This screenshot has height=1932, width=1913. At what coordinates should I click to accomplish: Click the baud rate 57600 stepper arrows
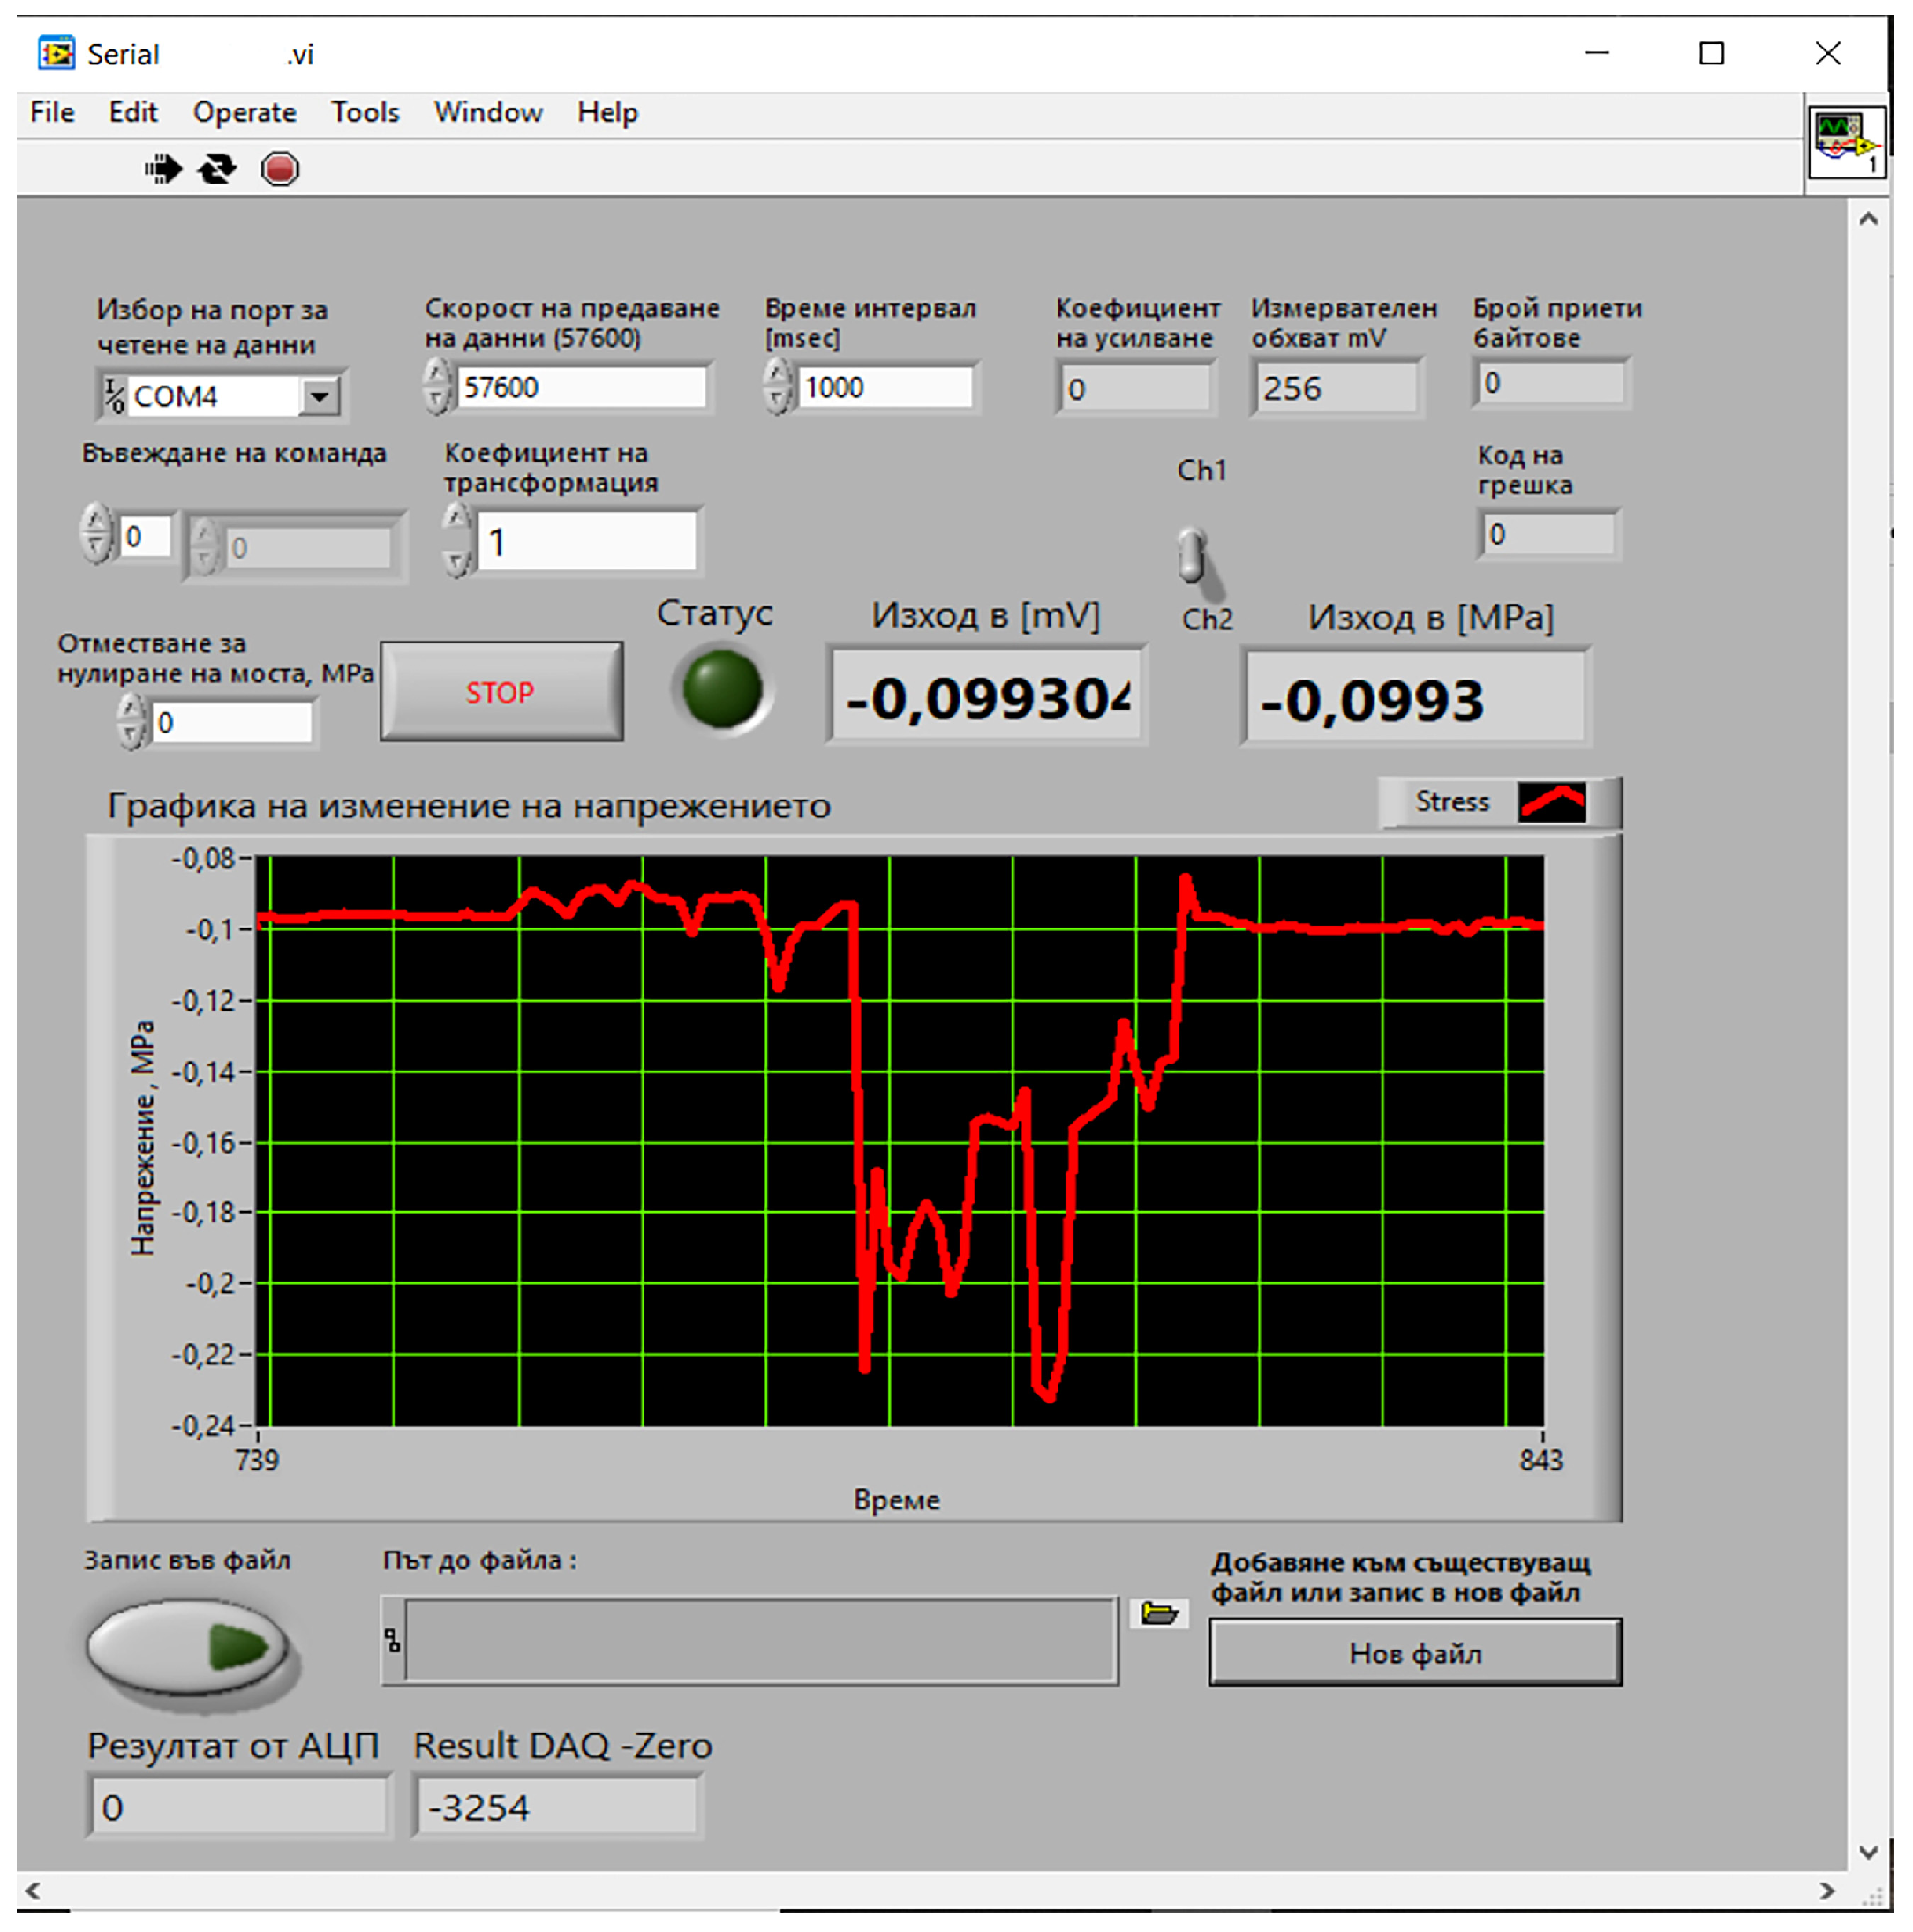tap(437, 387)
